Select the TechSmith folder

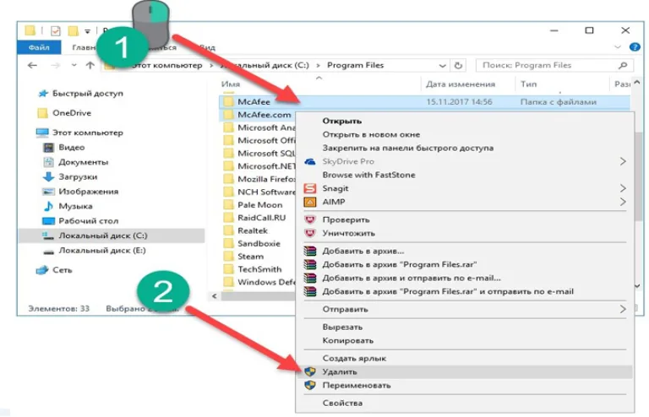tap(259, 269)
